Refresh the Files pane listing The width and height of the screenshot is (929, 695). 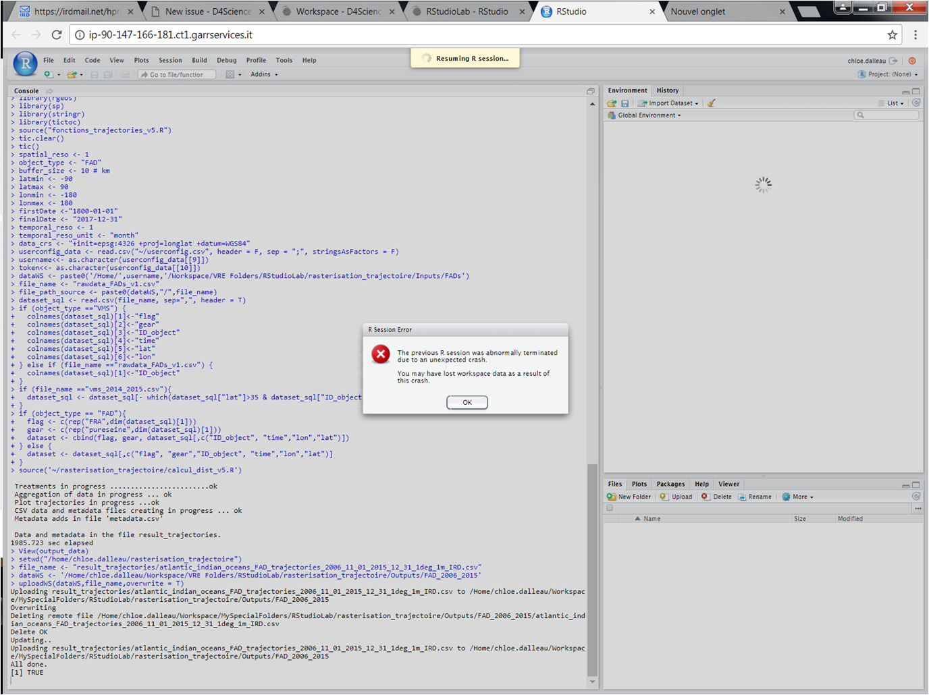(916, 497)
